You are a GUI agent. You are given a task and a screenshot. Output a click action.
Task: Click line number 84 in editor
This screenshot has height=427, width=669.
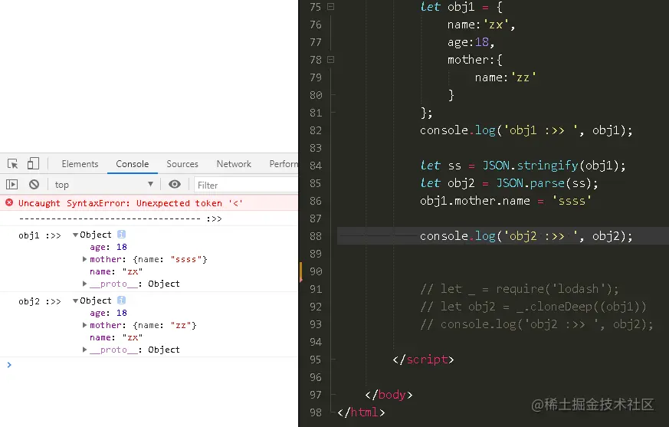point(316,166)
